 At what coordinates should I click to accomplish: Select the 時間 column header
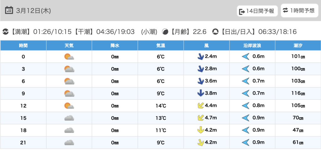(x=23, y=46)
